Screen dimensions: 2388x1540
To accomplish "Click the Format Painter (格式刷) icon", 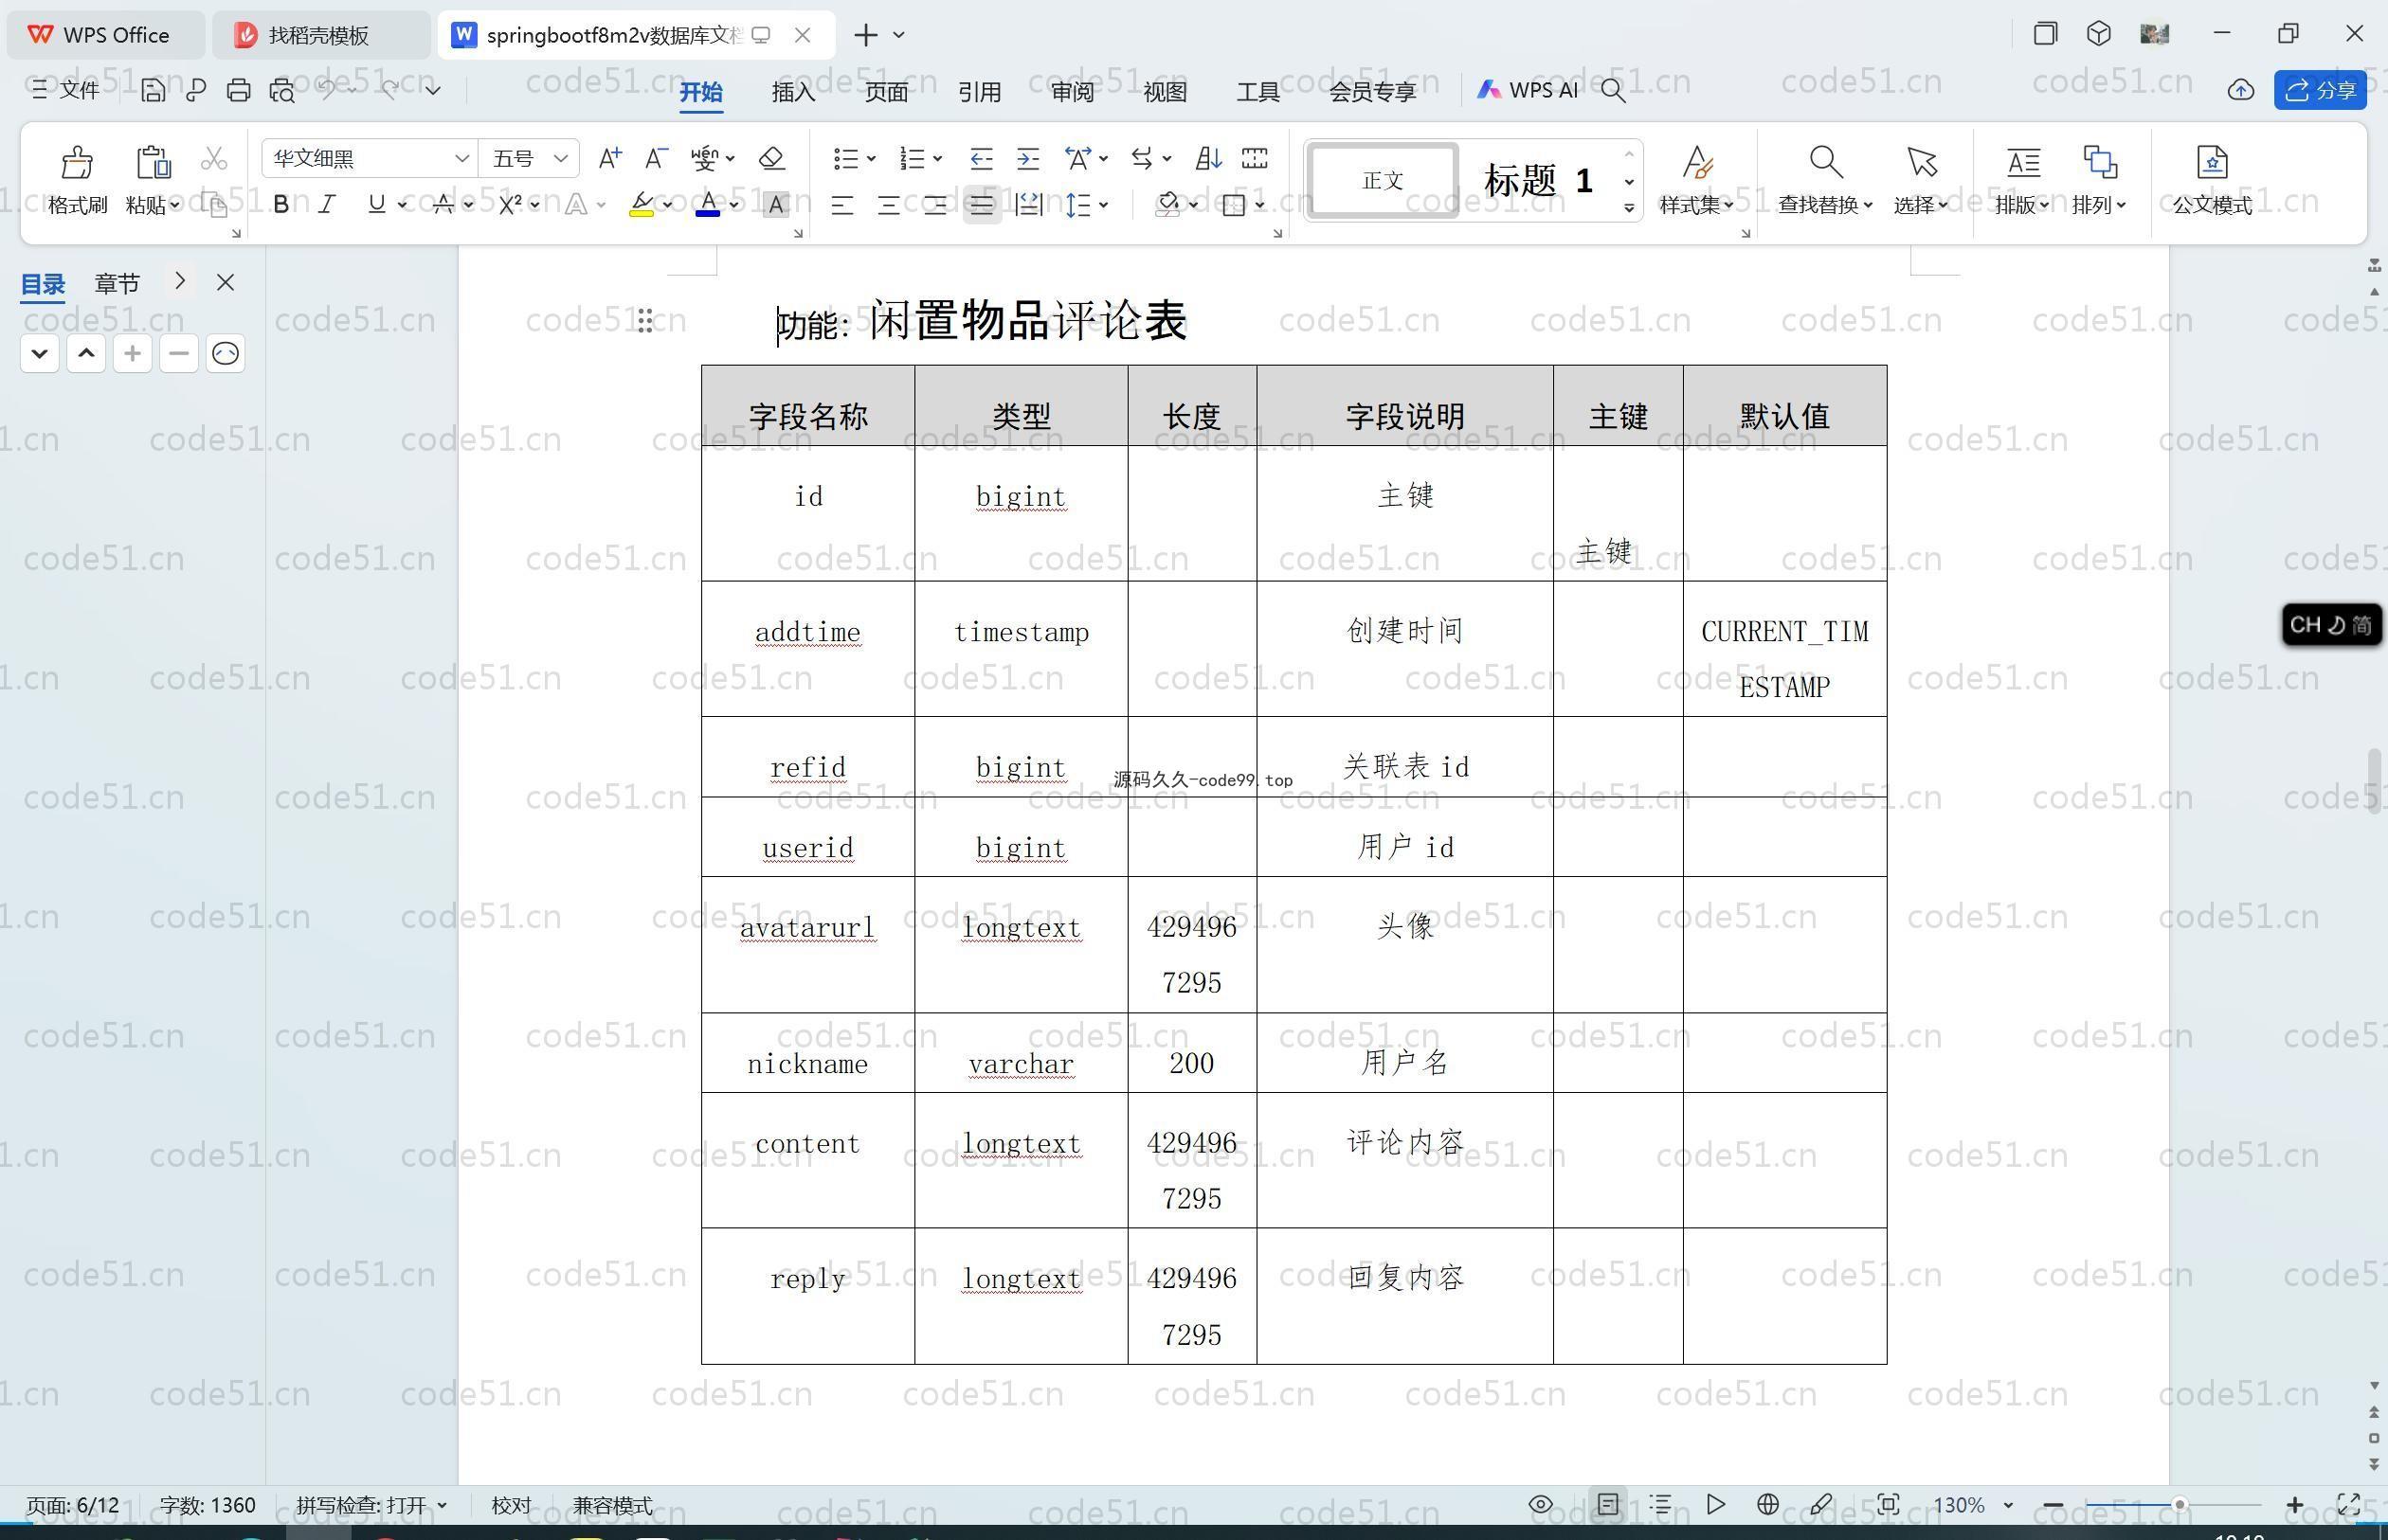I will coord(77,162).
